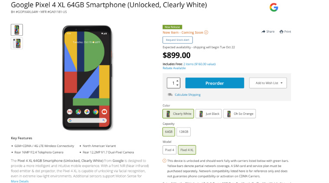Click the Google logo icon
The image size is (329, 183).
pos(274,7)
